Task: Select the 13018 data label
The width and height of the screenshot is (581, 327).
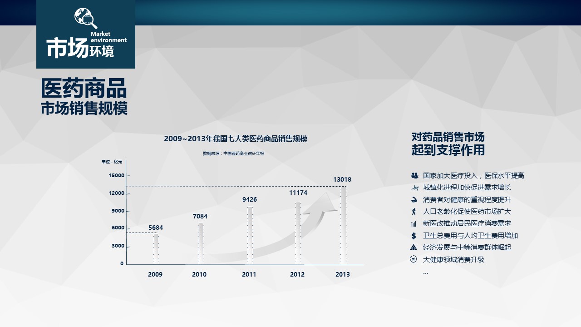Action: pyautogui.click(x=342, y=179)
